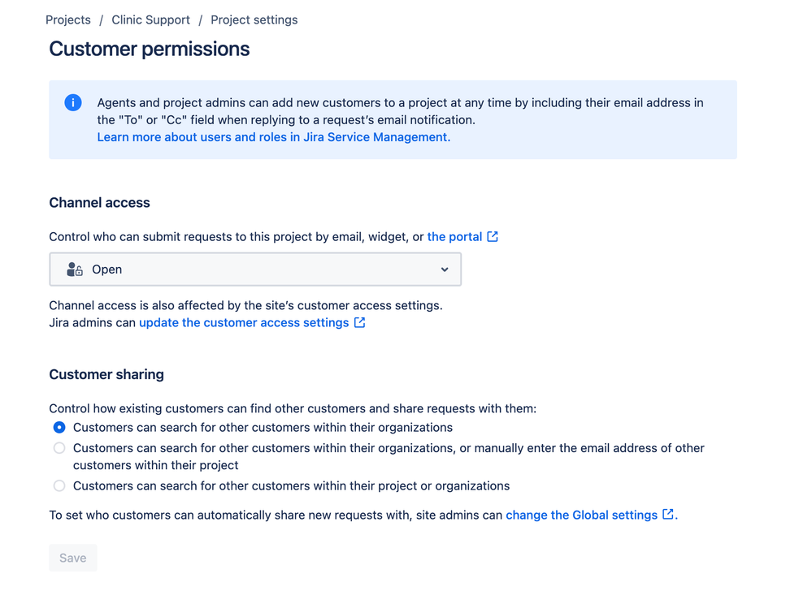This screenshot has height=608, width=812.
Task: Click external link icon after customer access settings
Action: 359,322
